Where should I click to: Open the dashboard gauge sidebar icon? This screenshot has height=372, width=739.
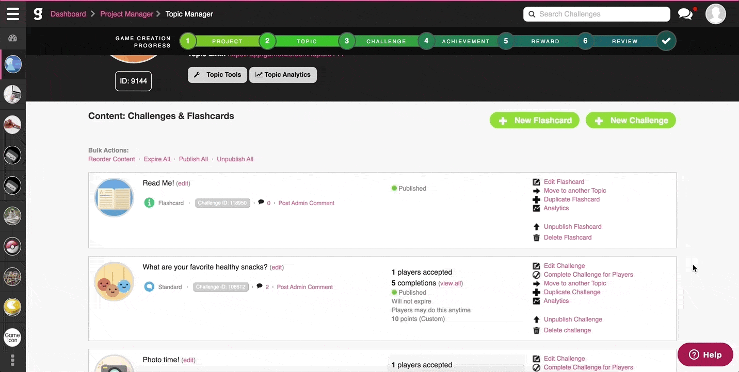pyautogui.click(x=13, y=38)
